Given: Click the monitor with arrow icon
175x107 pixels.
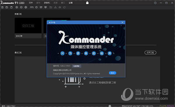Looking at the screenshot, I should 45,7.
